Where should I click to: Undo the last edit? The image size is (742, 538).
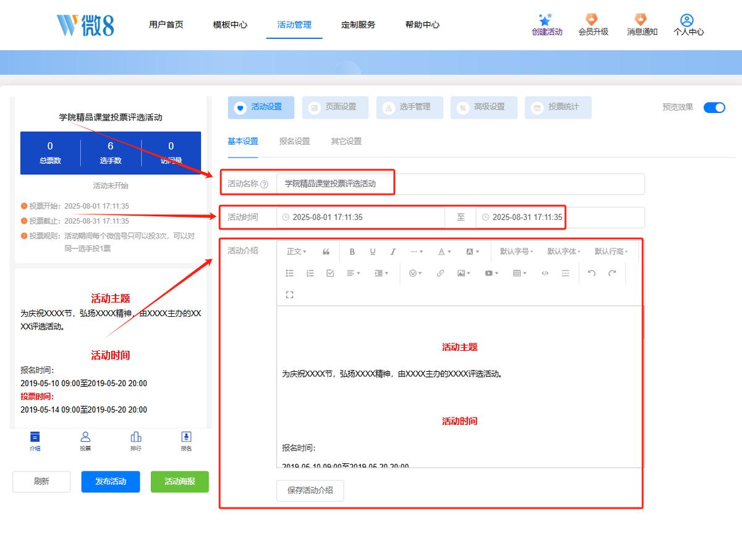tap(592, 273)
